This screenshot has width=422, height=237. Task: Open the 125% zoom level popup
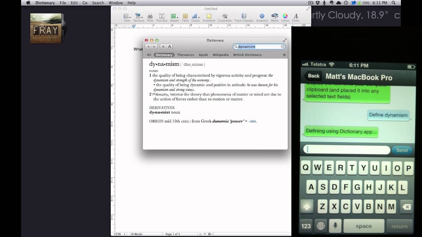click(x=119, y=234)
